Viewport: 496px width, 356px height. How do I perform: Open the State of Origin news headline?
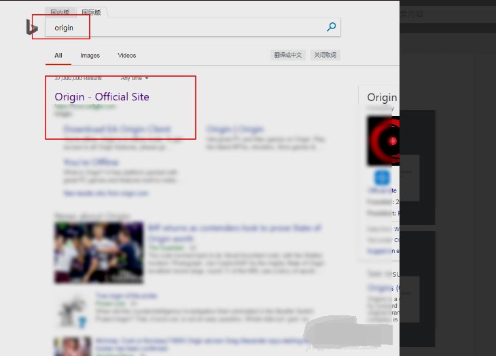234,233
